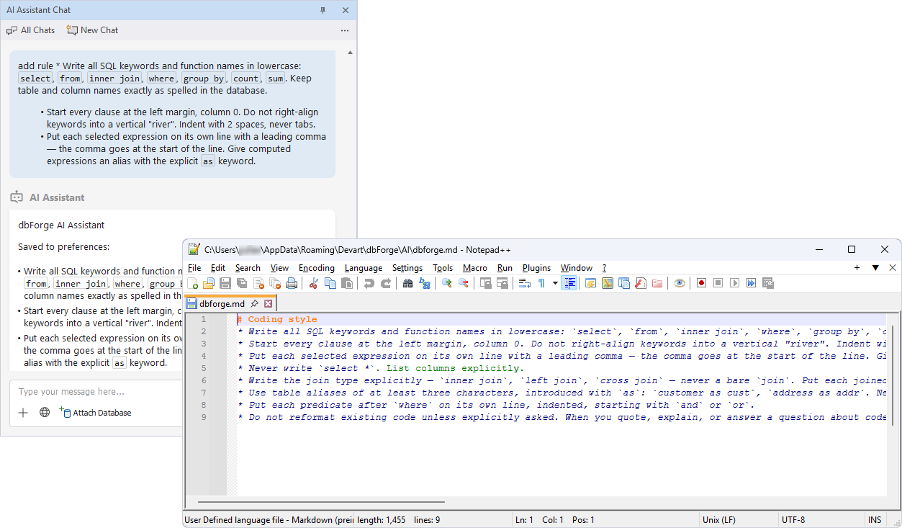The image size is (902, 528).
Task: Close the AI Assistant Chat panel
Action: [x=346, y=10]
